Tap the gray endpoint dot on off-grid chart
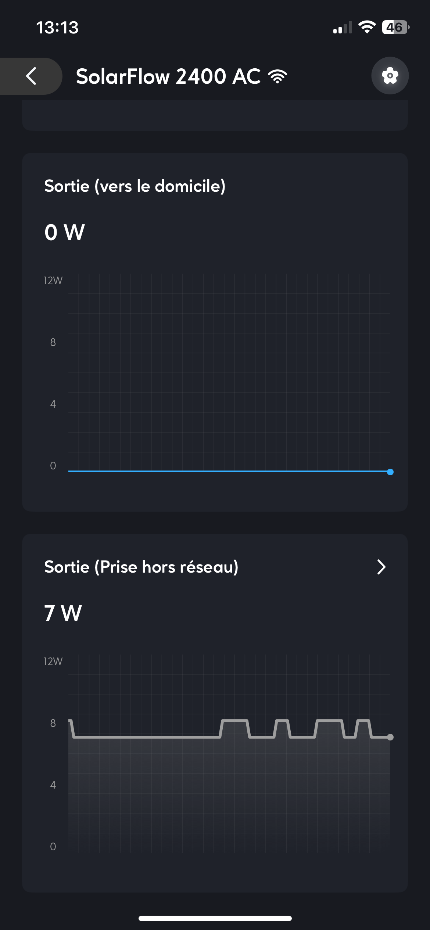 tap(390, 737)
